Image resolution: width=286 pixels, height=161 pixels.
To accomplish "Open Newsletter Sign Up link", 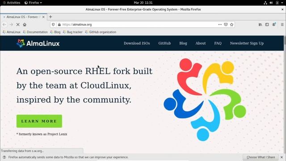I will 247,43.
